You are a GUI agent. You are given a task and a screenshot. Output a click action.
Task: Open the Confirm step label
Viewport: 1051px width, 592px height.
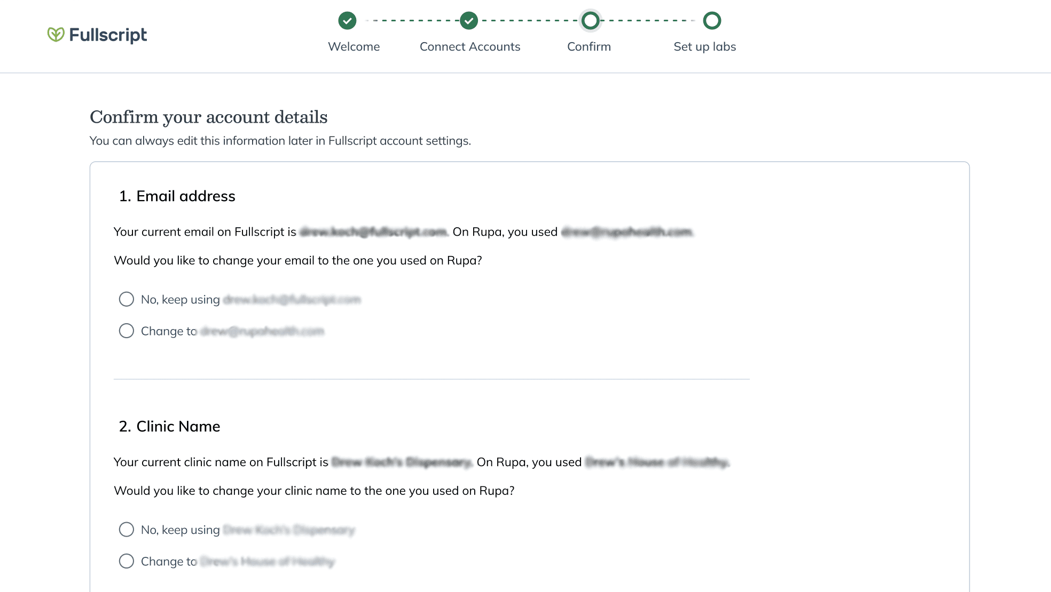pyautogui.click(x=589, y=46)
